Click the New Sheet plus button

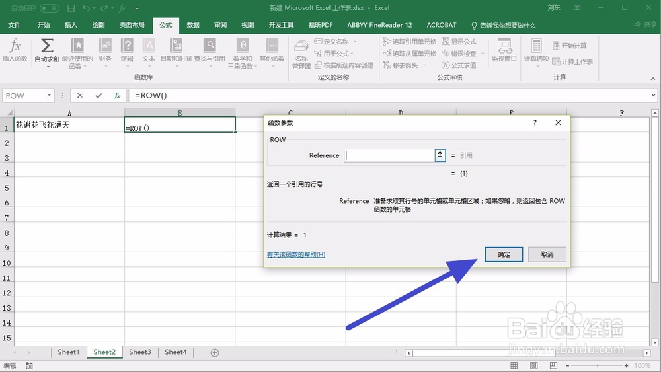(215, 353)
